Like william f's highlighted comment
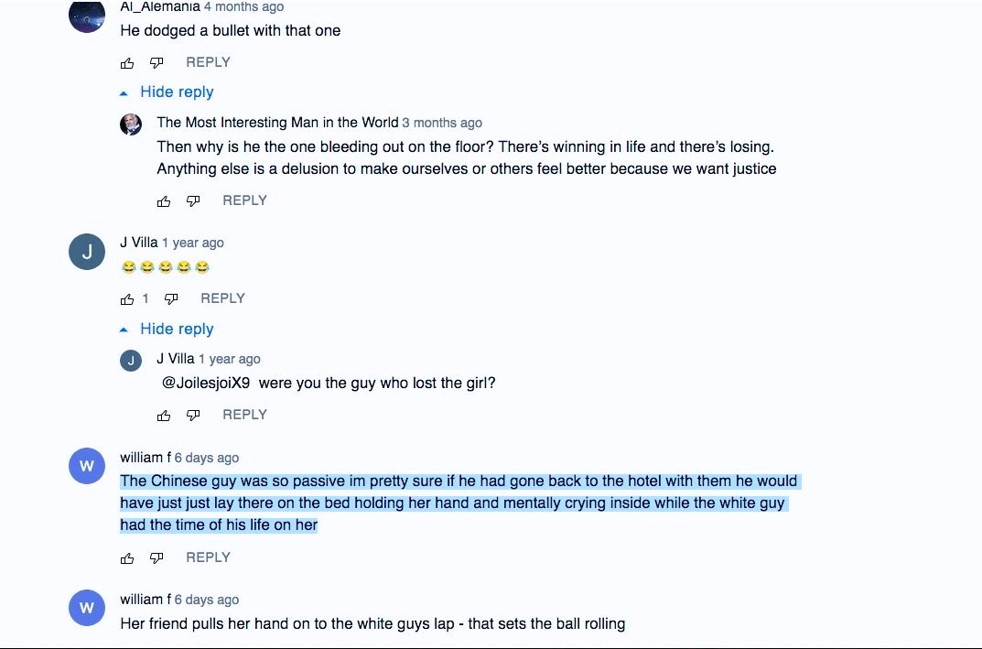The image size is (982, 649). pos(127,558)
